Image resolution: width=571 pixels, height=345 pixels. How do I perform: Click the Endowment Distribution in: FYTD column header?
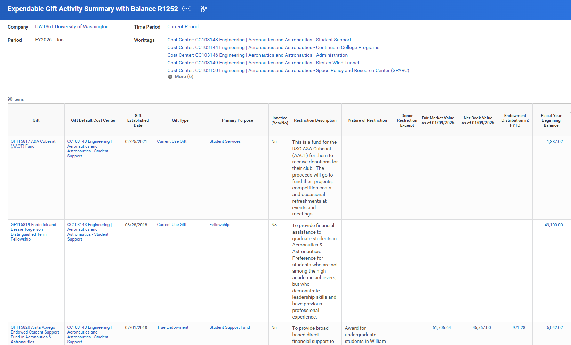coord(515,120)
